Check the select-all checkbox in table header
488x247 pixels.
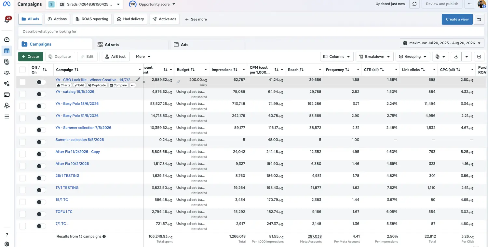point(22,70)
